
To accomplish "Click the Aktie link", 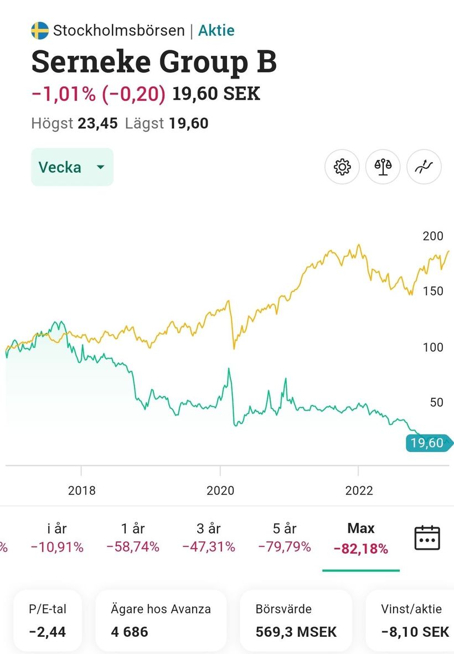I will 216,30.
